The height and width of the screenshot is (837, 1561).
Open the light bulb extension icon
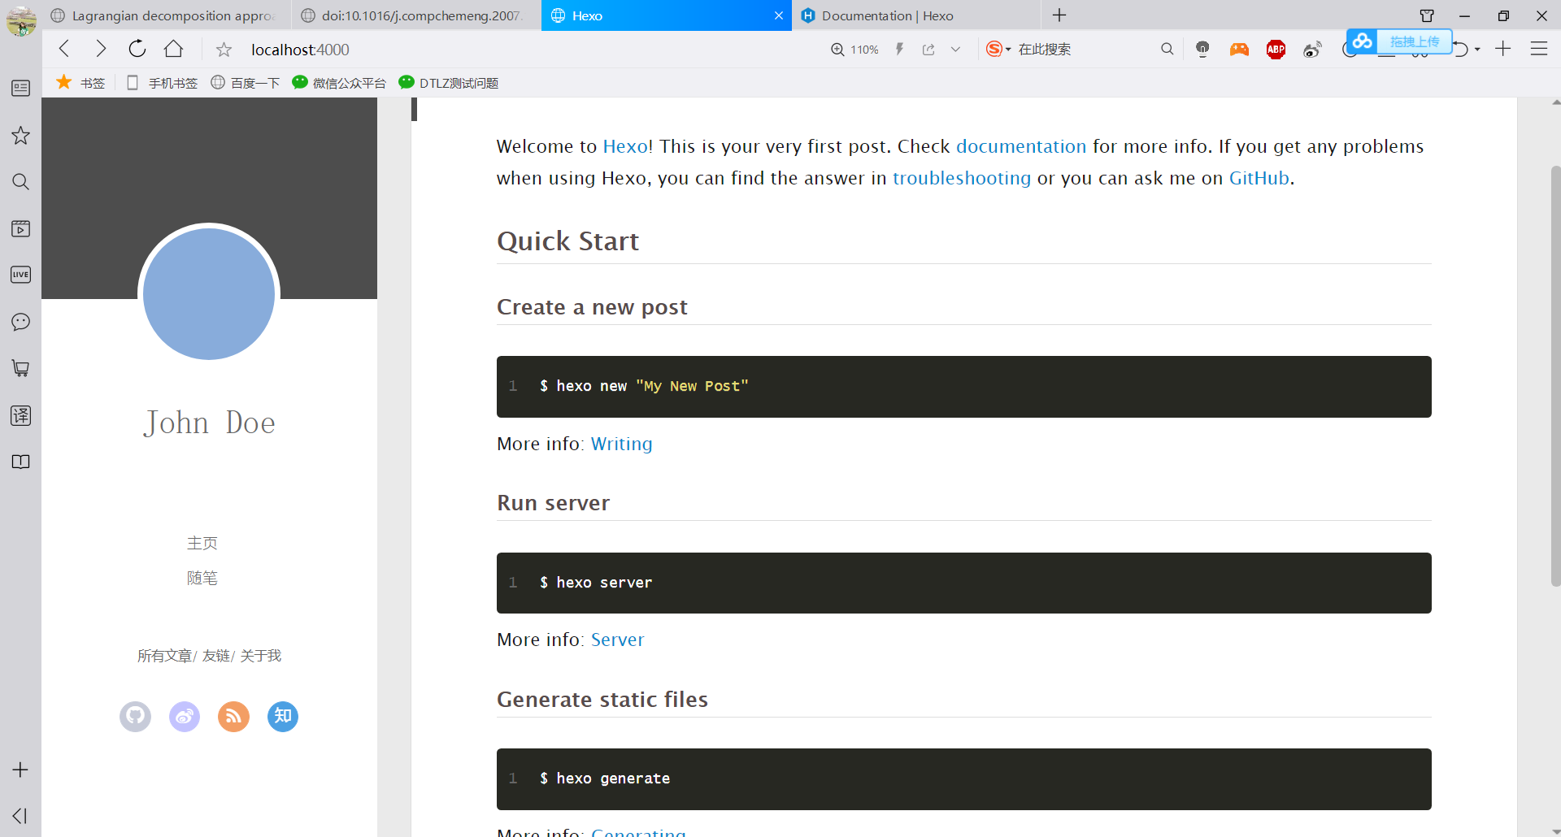[1202, 50]
